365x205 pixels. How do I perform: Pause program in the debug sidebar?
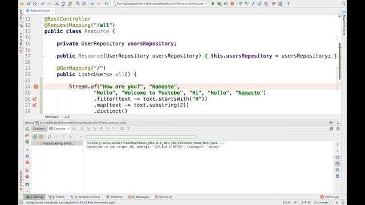point(27,156)
